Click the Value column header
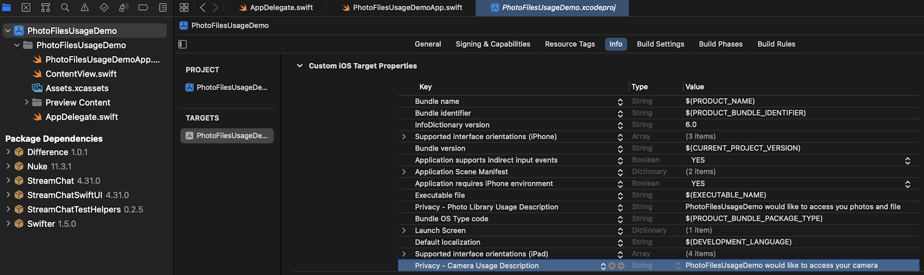The height and width of the screenshot is (275, 924). point(695,87)
